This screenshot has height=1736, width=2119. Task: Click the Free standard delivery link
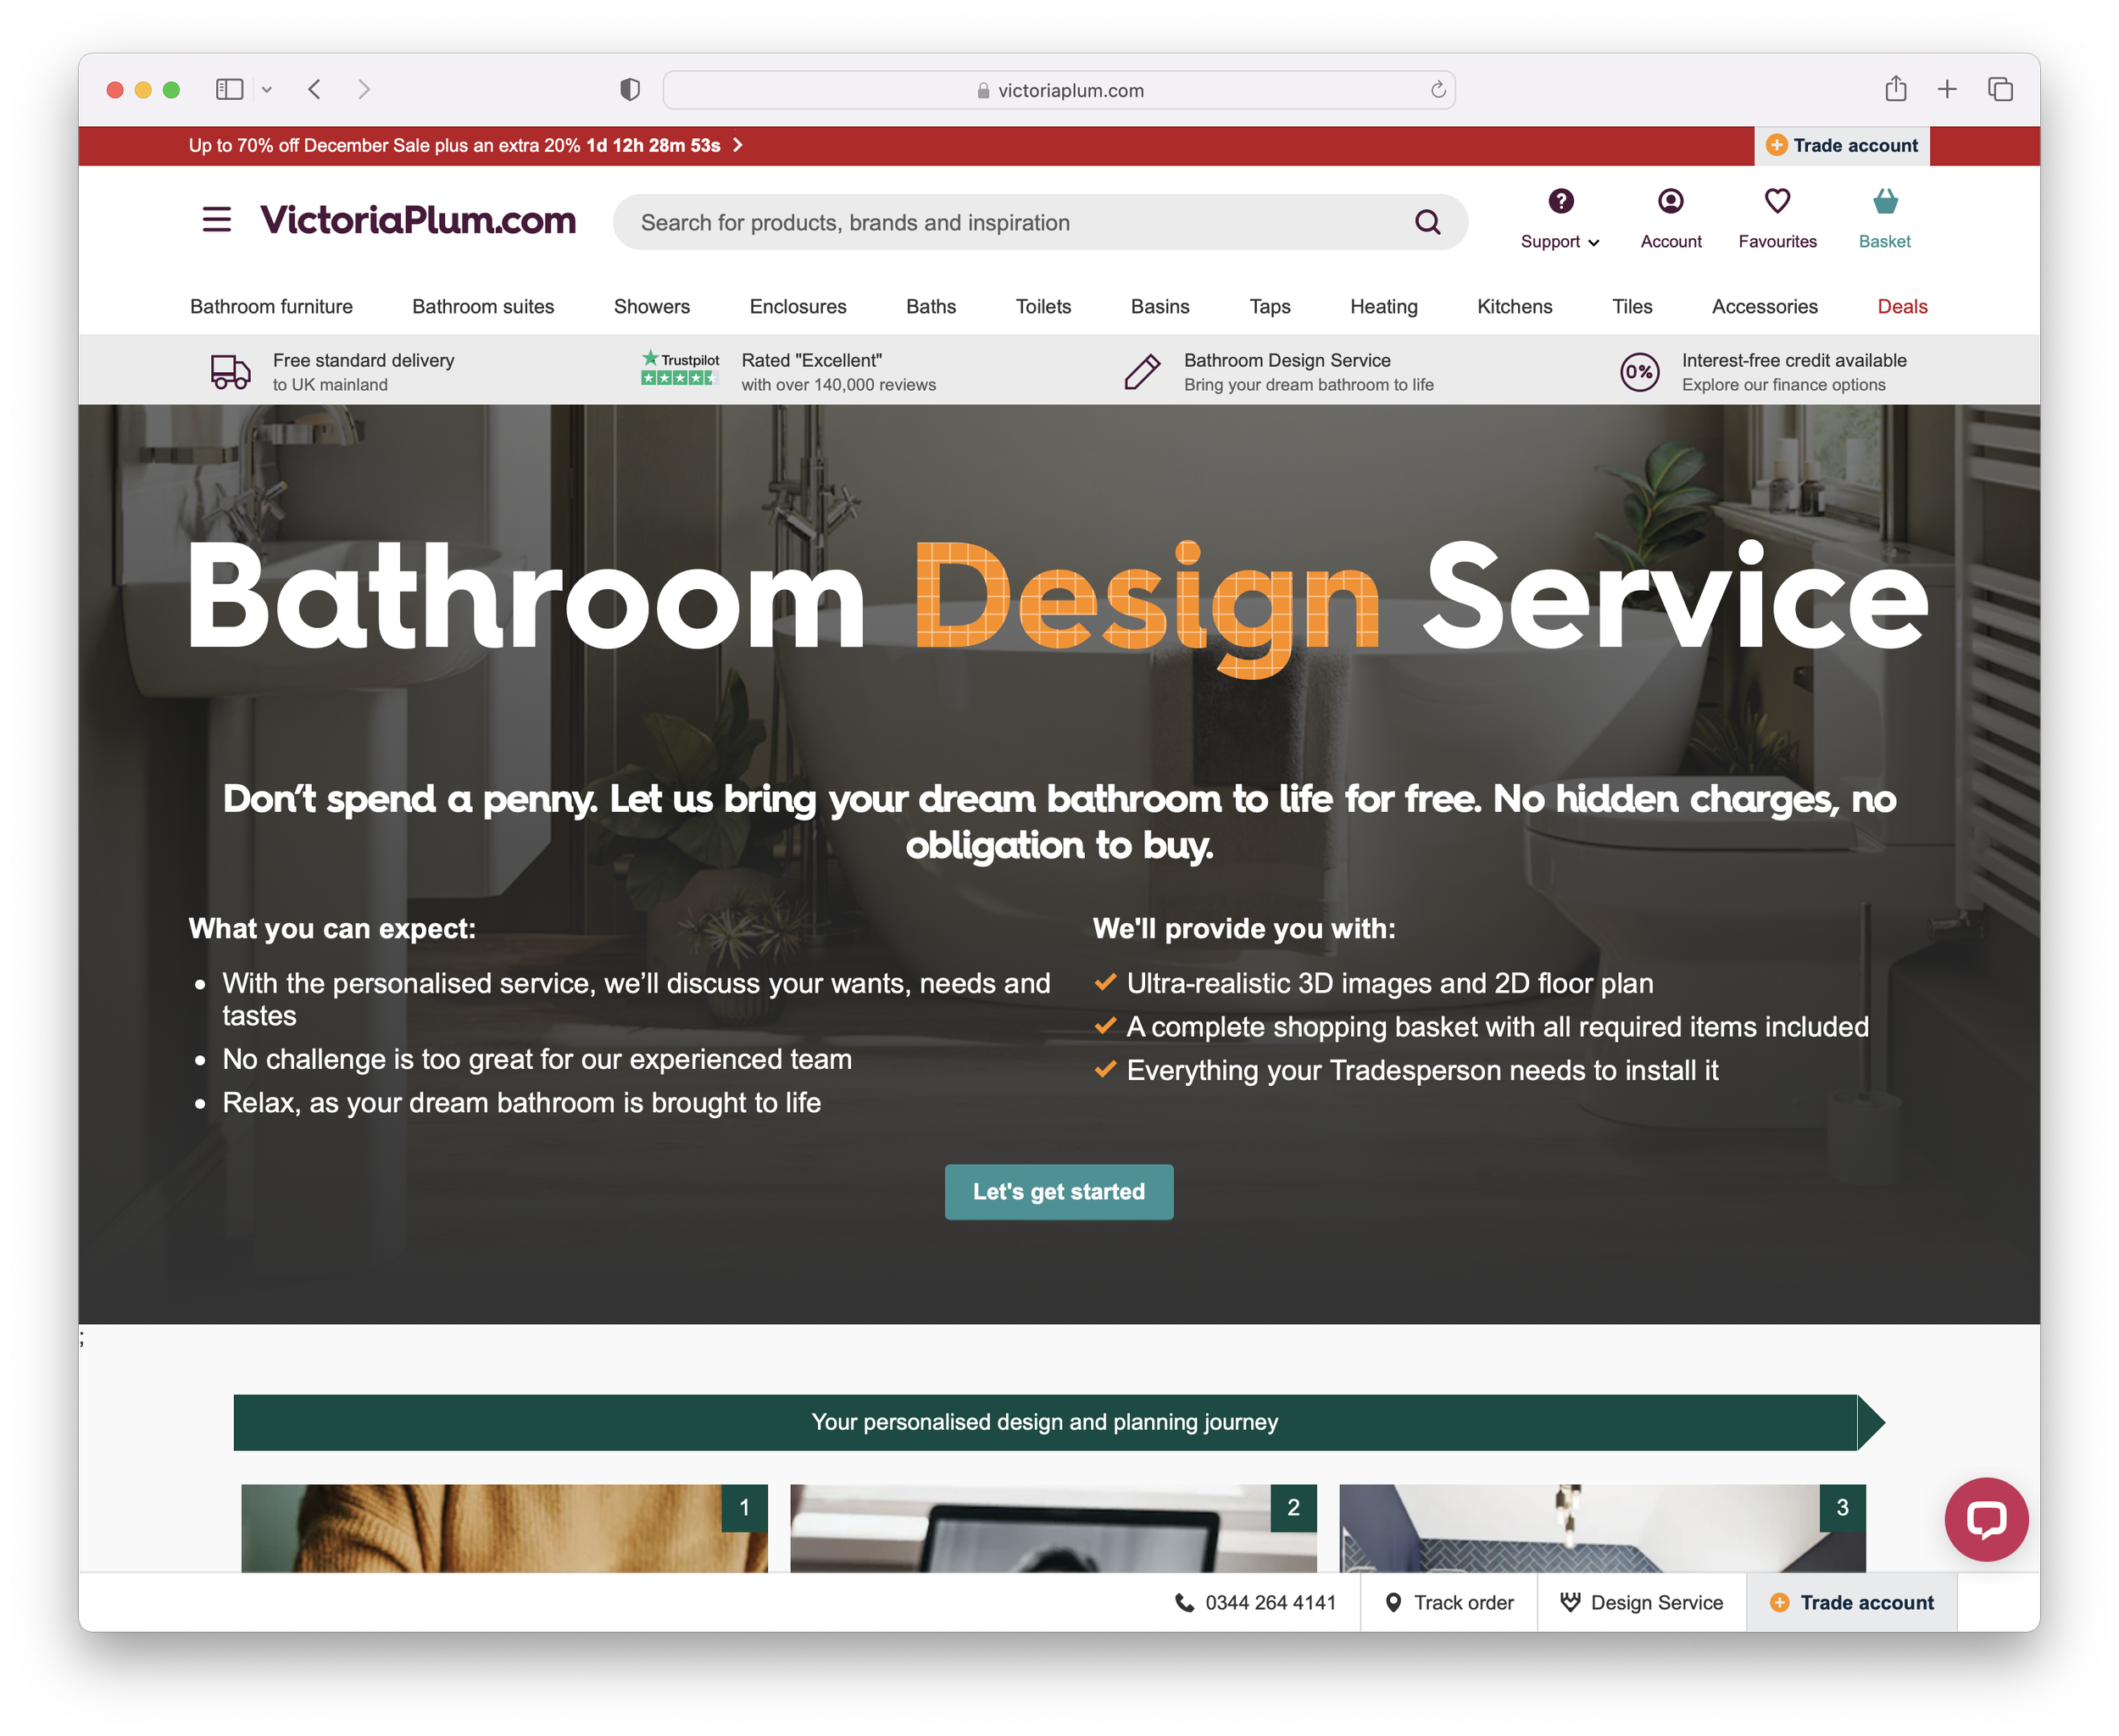(332, 371)
